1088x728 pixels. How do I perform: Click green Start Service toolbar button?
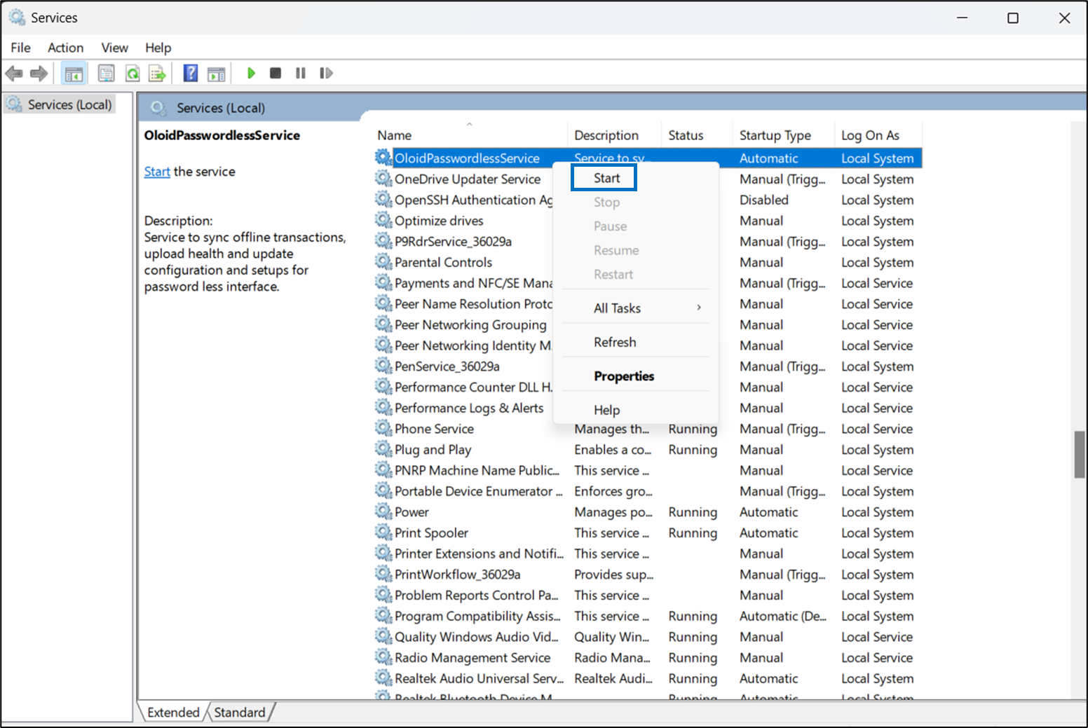click(251, 73)
